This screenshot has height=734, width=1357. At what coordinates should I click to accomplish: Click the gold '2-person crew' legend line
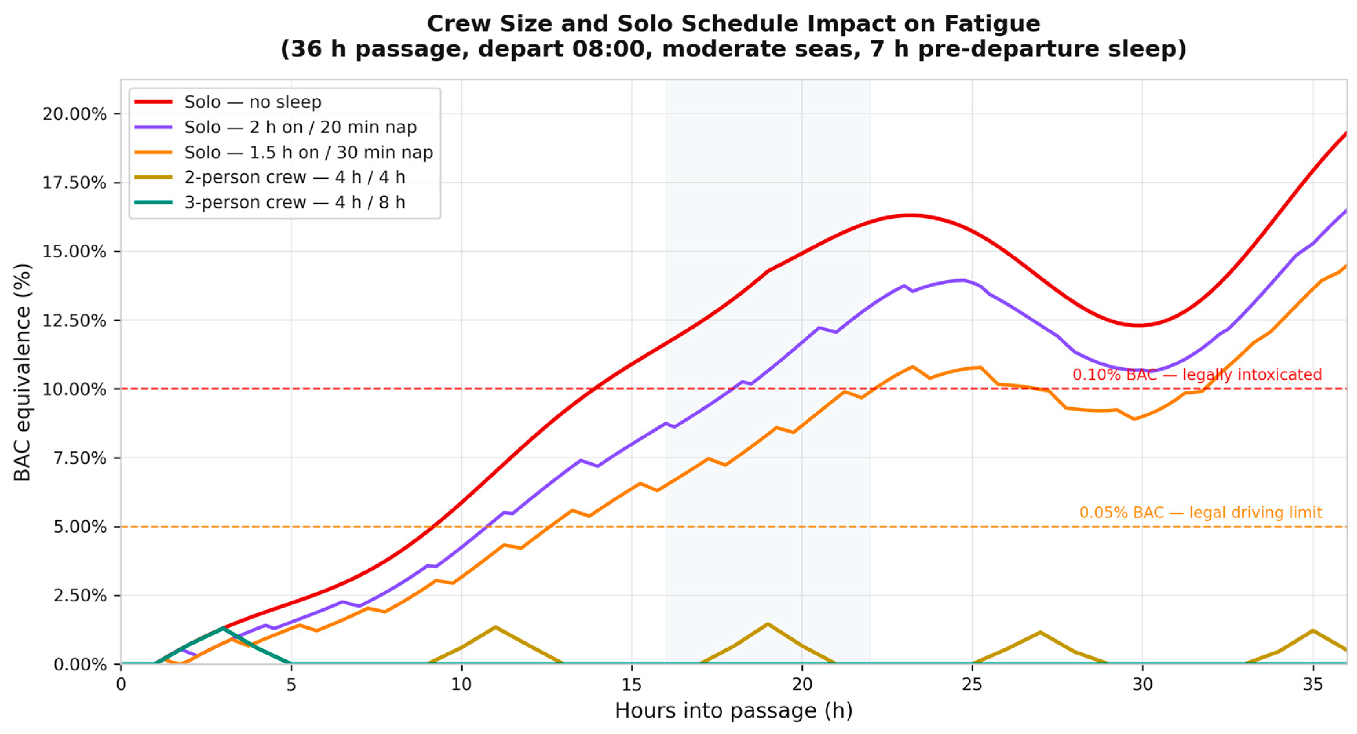[153, 177]
